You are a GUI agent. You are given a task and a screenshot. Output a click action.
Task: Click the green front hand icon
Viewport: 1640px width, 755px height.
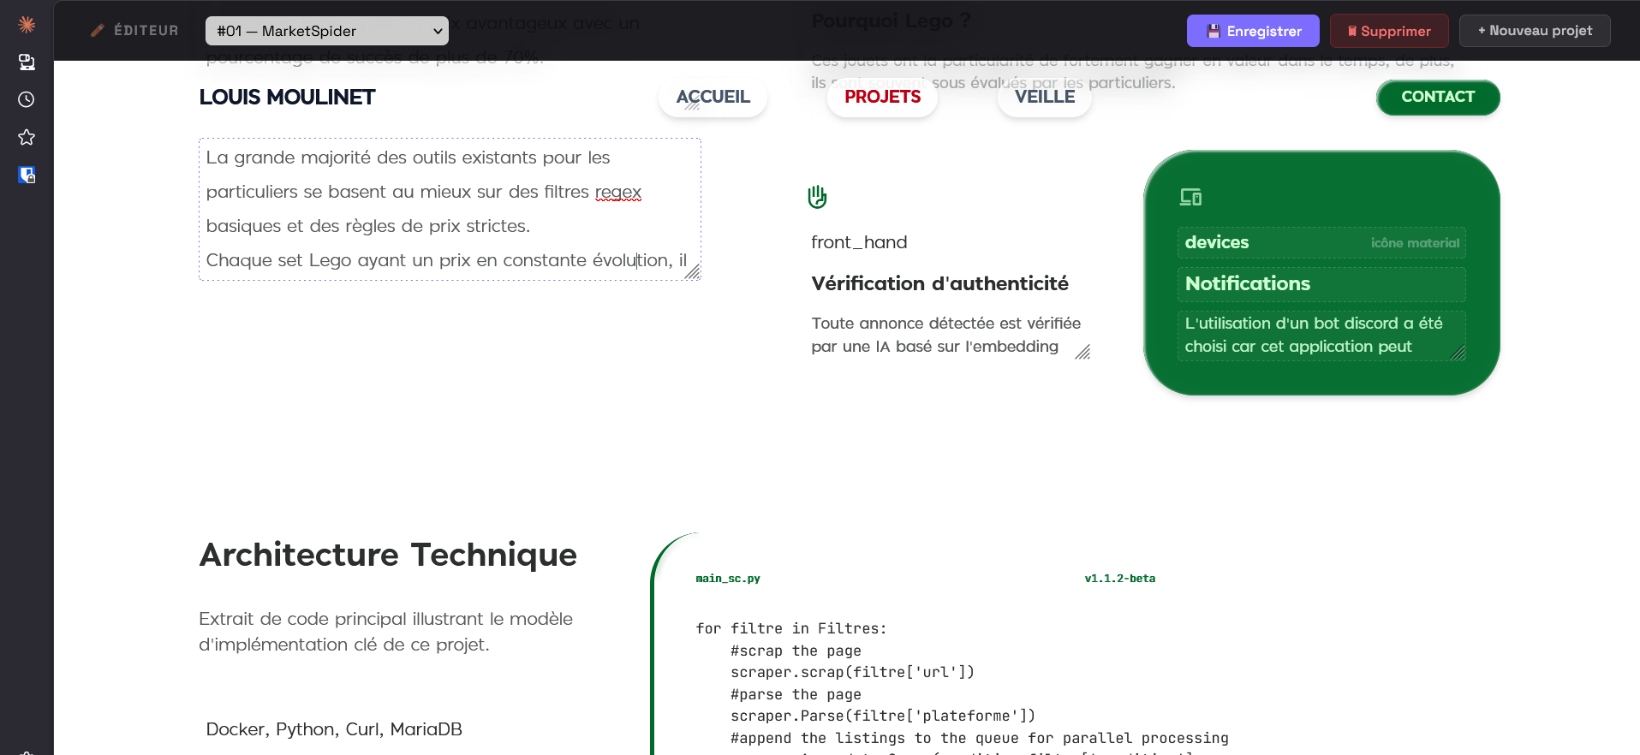pos(817,197)
